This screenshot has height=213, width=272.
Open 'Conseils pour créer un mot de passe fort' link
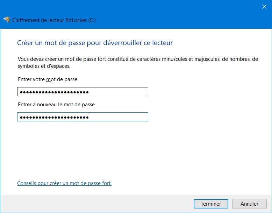tap(64, 183)
